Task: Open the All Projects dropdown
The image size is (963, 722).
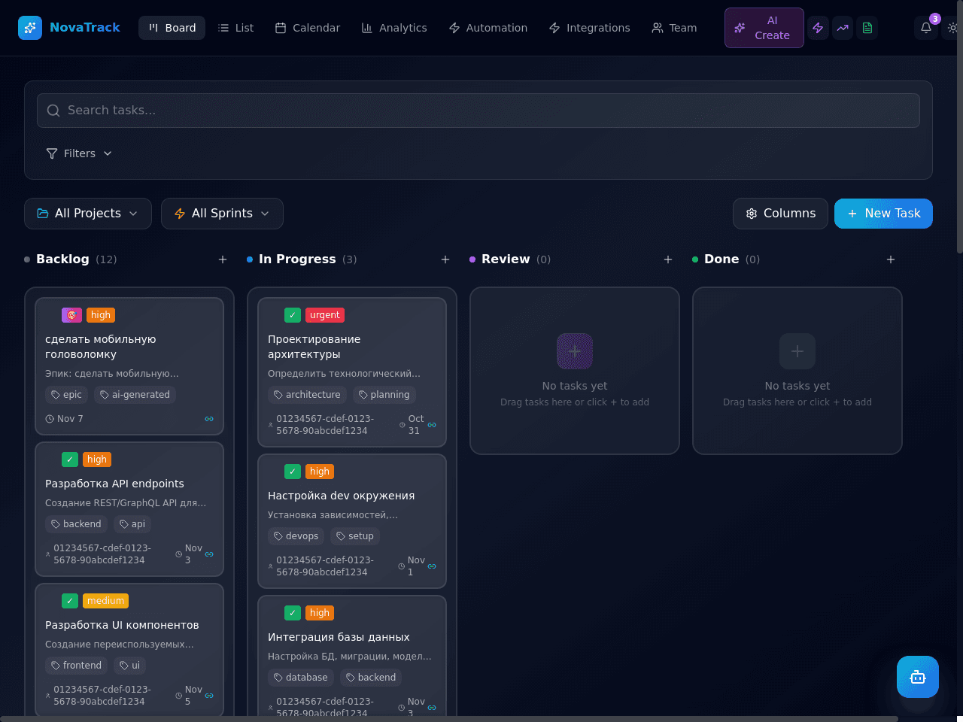Action: pyautogui.click(x=88, y=214)
